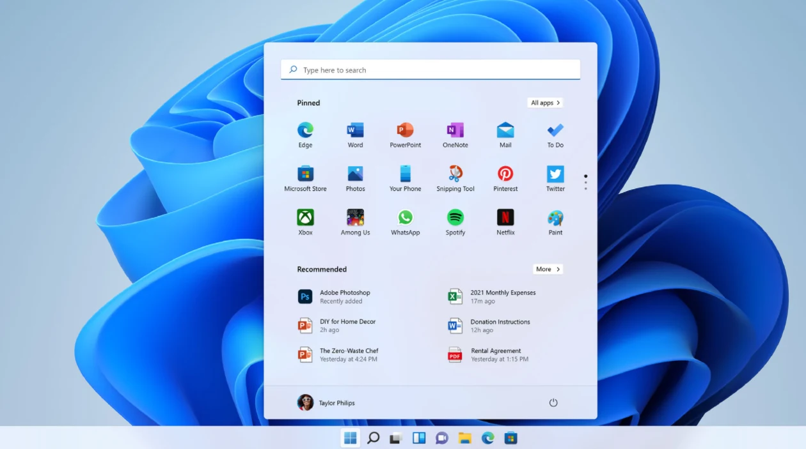Open Netflix
The height and width of the screenshot is (449, 806).
505,217
